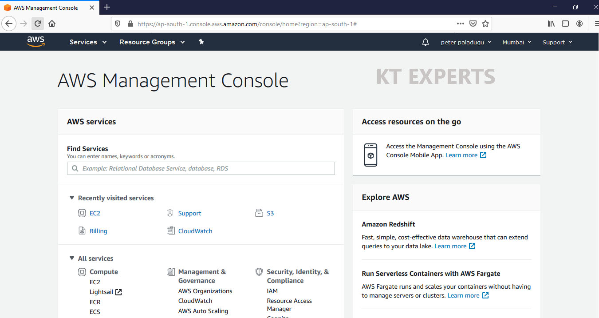Open the Firefox library icon
The image size is (599, 318).
tap(551, 24)
